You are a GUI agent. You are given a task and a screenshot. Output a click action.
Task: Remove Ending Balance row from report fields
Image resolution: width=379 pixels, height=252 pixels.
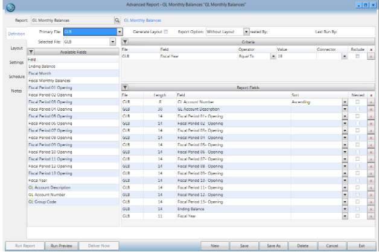click(371, 208)
